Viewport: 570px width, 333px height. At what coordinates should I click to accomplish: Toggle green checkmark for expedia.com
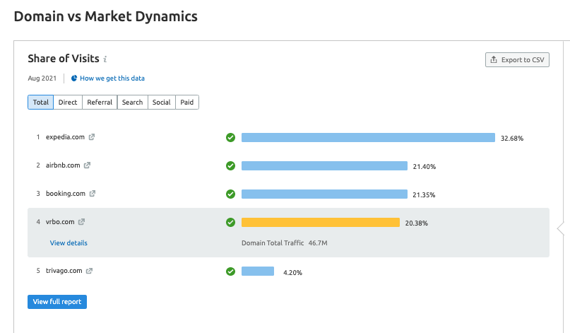[230, 138]
